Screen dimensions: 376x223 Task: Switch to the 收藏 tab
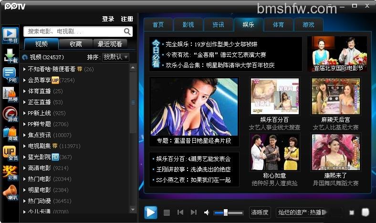click(76, 44)
